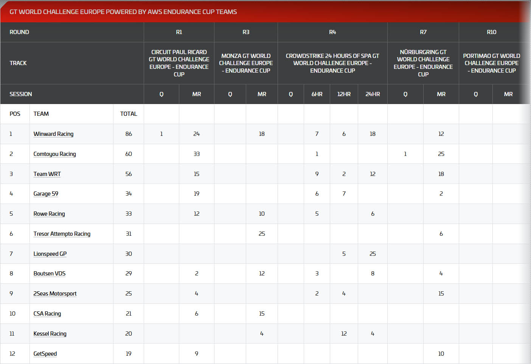This screenshot has height=364, width=531.
Task: Click the TOTAL column header
Action: (129, 114)
